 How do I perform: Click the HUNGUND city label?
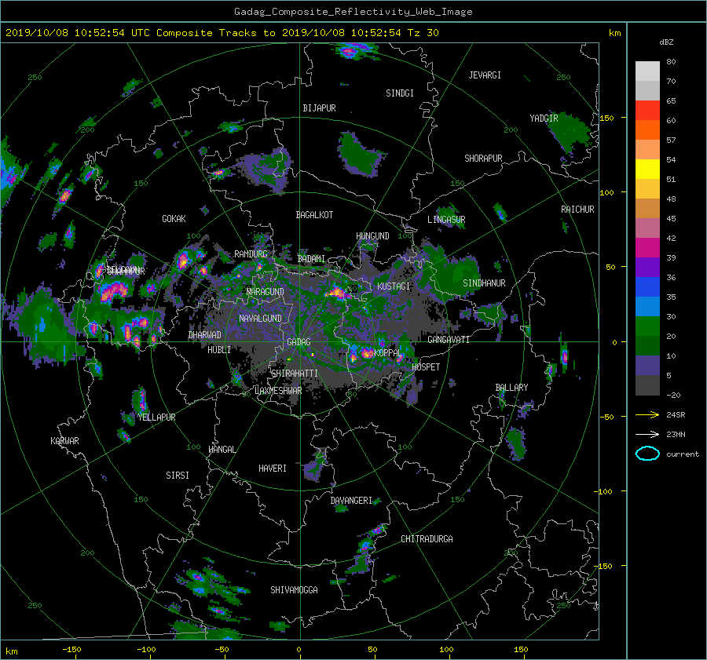click(372, 235)
